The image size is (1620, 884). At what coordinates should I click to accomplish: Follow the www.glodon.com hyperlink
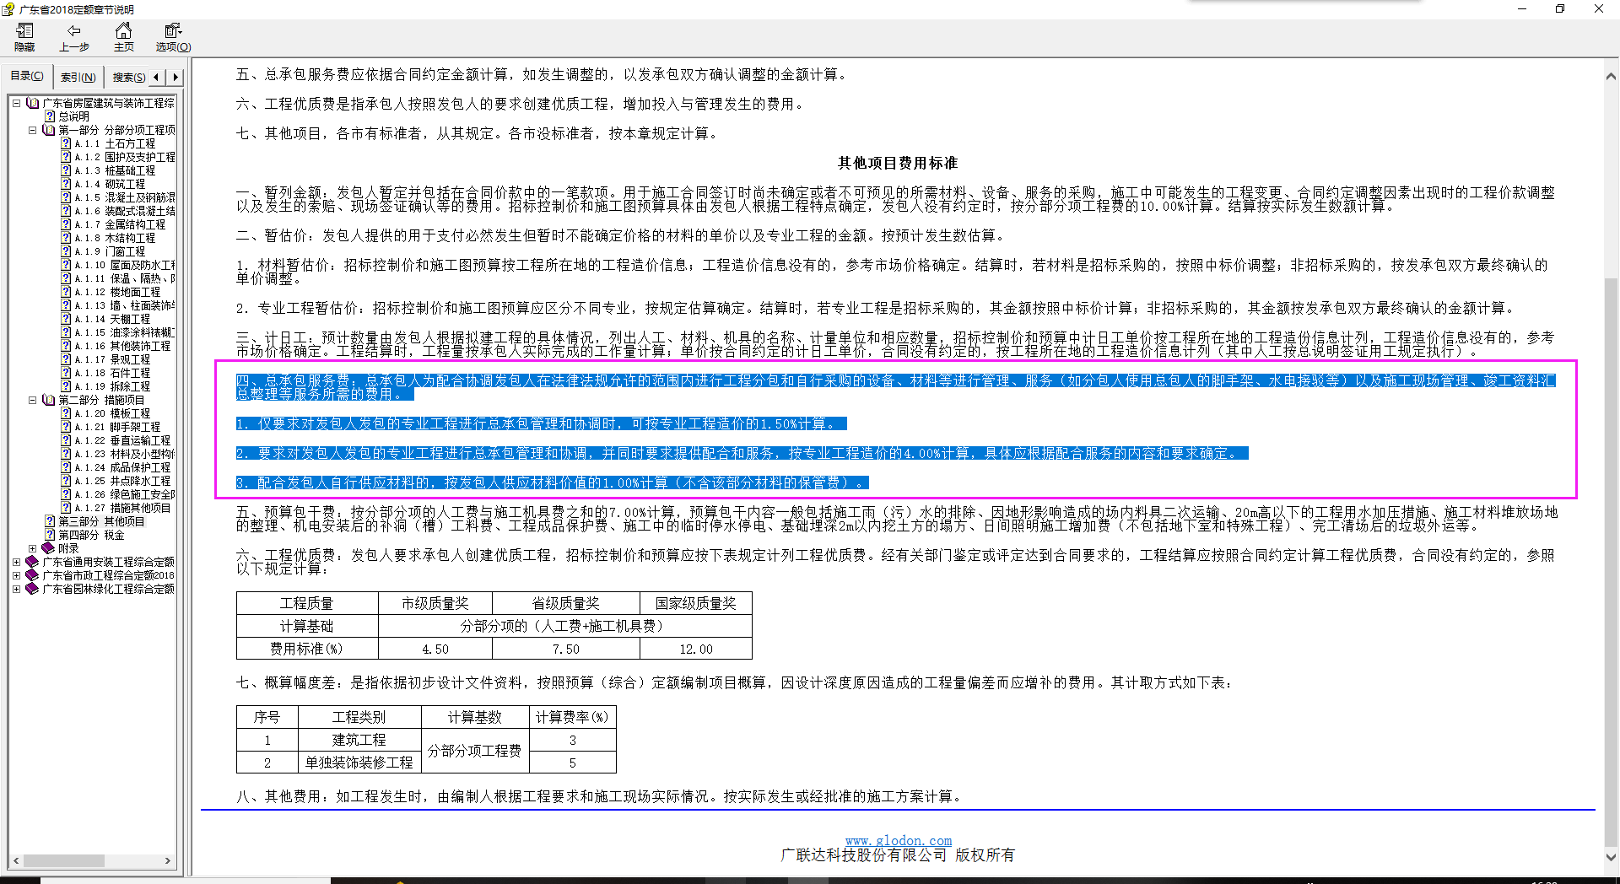(899, 840)
